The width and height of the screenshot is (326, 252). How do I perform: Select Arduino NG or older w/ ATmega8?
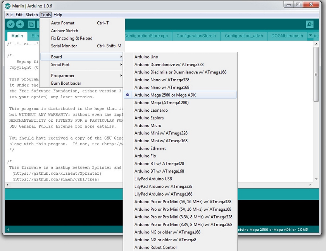[x=180, y=240]
